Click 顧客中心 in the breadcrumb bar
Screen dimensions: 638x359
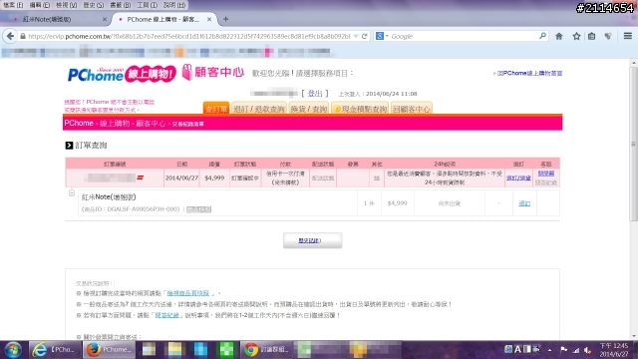(x=151, y=123)
